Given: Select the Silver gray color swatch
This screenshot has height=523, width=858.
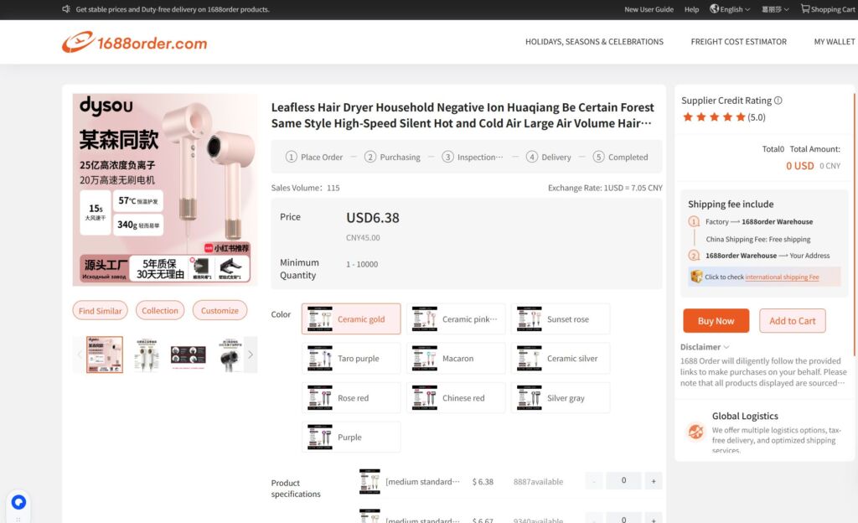Looking at the screenshot, I should (561, 398).
